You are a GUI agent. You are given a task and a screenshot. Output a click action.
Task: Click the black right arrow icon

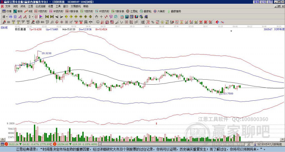point(62,17)
